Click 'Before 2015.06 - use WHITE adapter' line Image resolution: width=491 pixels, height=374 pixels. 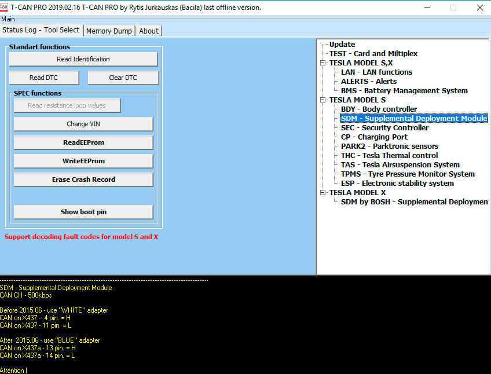[x=54, y=310]
